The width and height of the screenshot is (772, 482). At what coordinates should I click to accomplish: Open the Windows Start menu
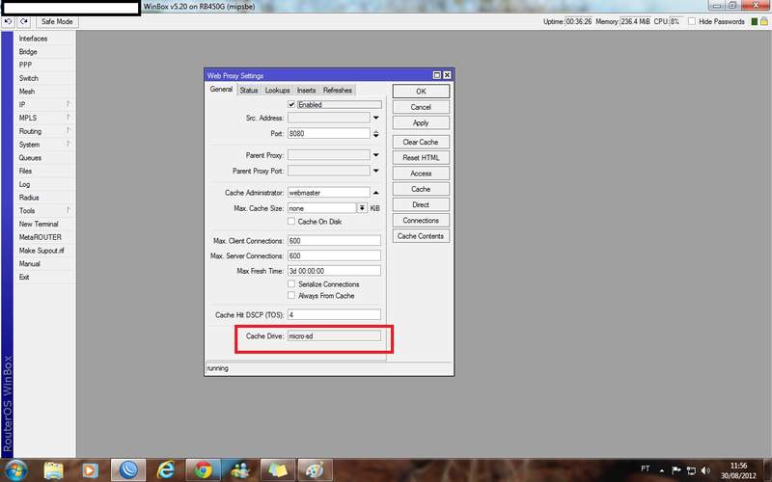point(16,469)
